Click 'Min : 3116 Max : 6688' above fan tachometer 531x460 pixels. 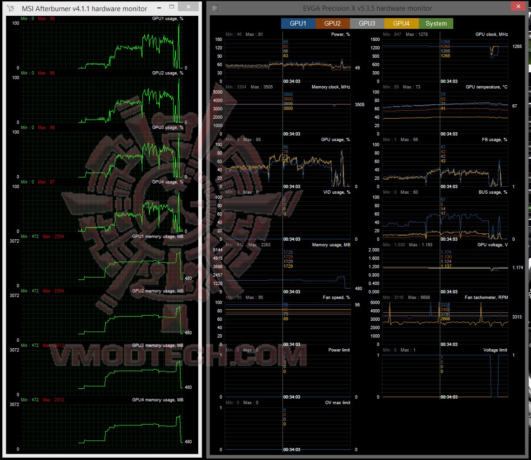coord(406,298)
